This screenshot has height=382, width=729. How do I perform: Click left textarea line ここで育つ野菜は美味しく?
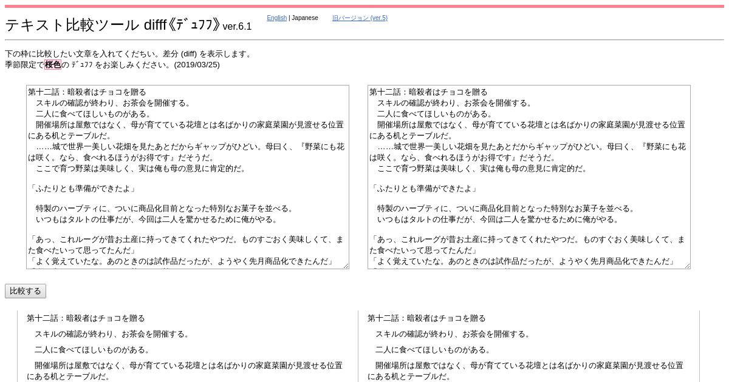[x=142, y=169]
